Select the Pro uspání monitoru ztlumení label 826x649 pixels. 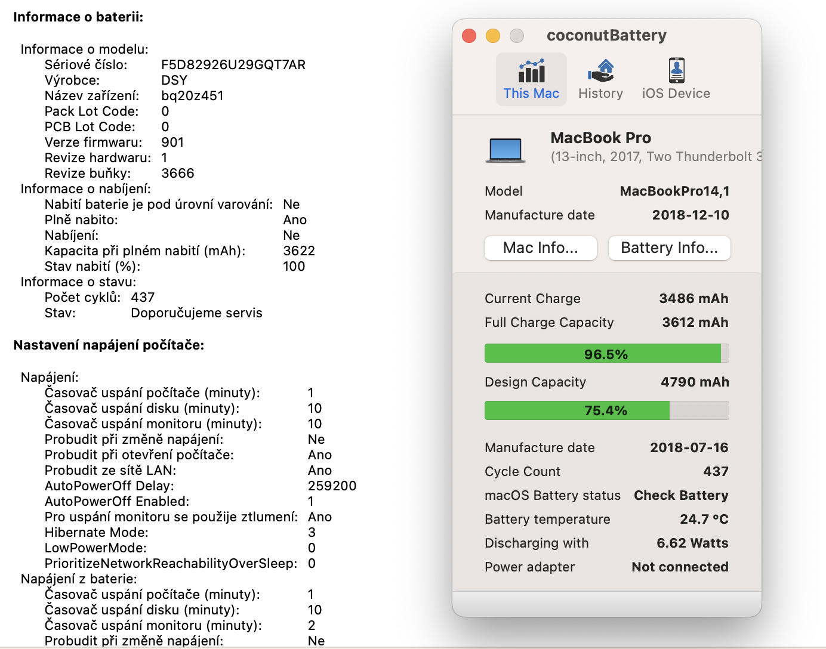pyautogui.click(x=171, y=517)
